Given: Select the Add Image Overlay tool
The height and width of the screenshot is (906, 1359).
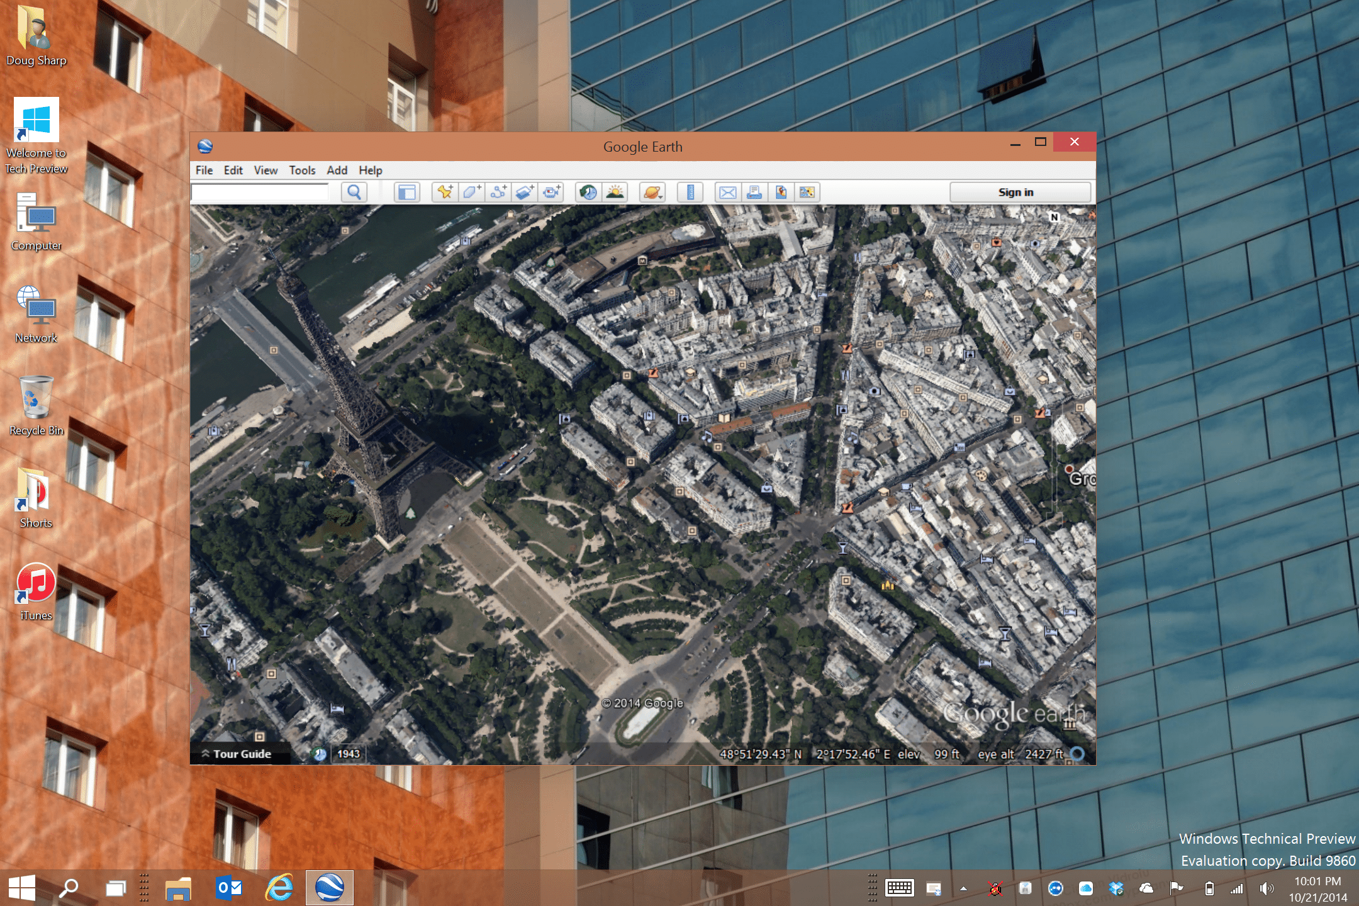Looking at the screenshot, I should point(524,192).
